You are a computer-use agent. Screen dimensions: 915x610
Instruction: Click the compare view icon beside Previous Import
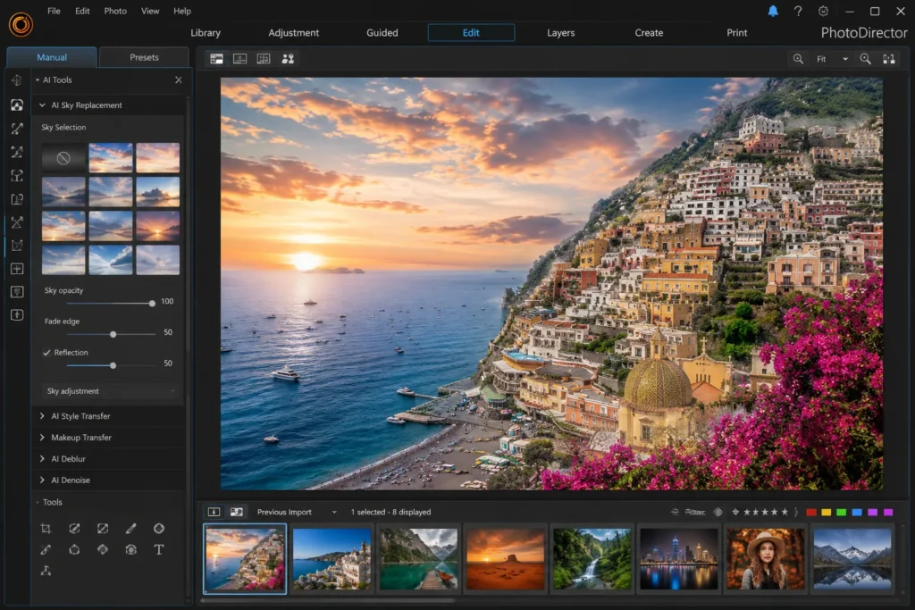[236, 512]
